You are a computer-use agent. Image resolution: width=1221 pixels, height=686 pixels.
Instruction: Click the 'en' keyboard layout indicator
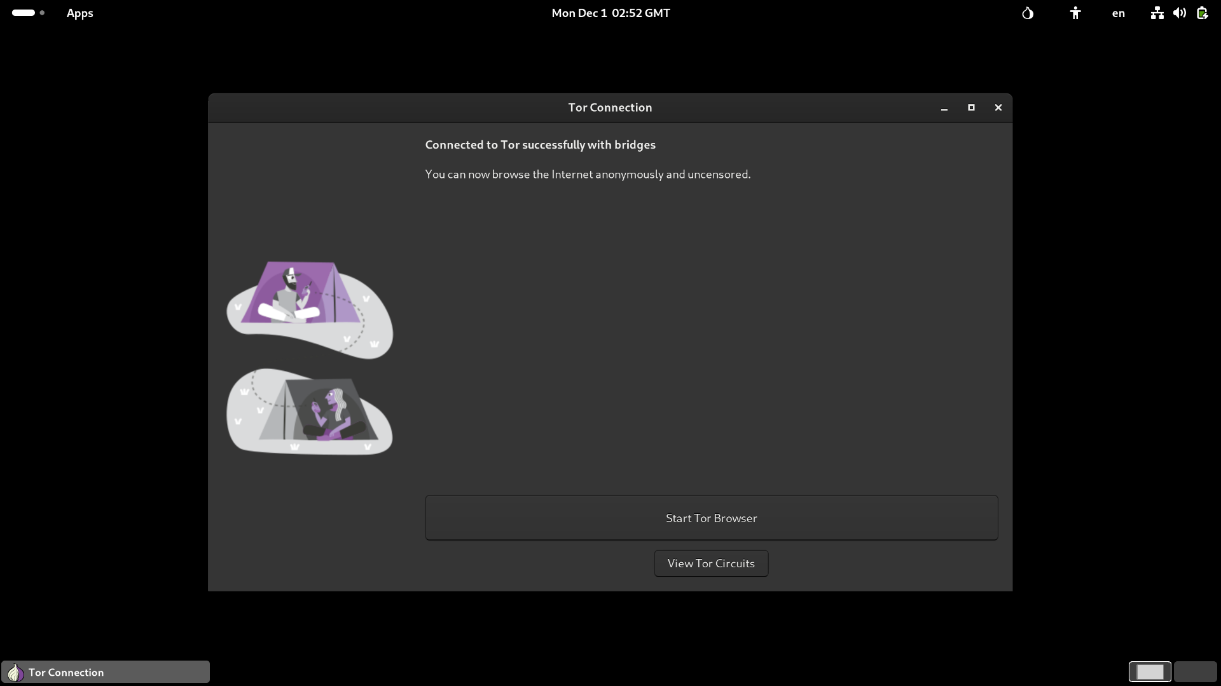coord(1118,13)
